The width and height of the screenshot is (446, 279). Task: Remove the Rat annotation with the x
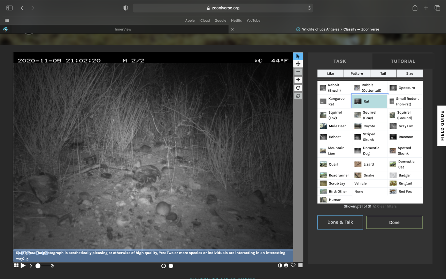tap(27, 259)
